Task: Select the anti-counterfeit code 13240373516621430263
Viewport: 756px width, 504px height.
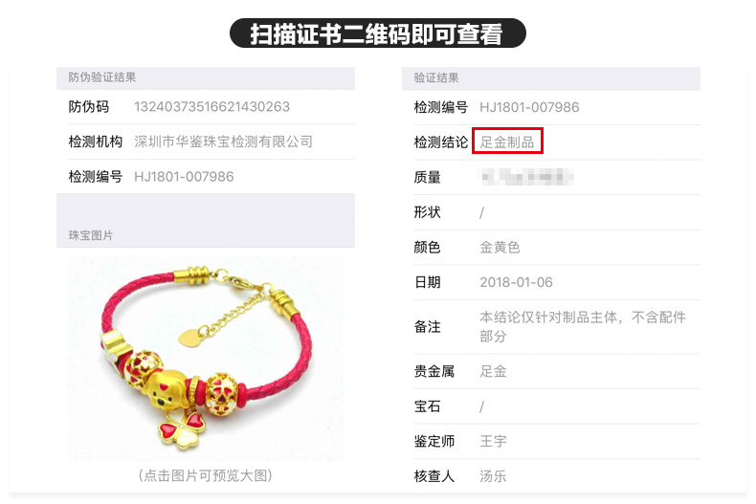Action: (211, 106)
